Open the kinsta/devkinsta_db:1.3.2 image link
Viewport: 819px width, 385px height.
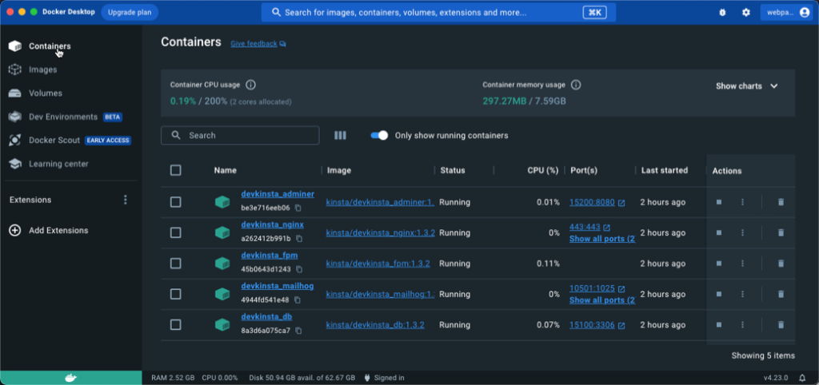(375, 325)
